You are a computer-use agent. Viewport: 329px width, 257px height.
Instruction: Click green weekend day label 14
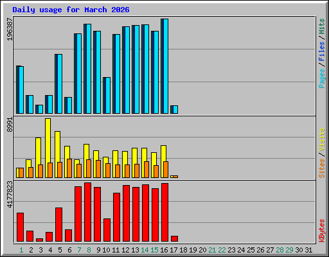pyautogui.click(x=145, y=250)
